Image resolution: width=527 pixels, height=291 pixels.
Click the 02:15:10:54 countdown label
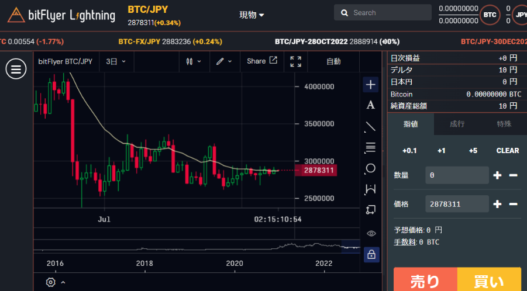point(278,220)
